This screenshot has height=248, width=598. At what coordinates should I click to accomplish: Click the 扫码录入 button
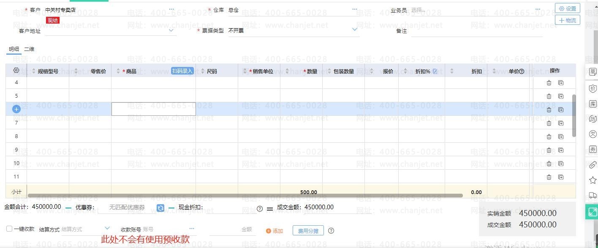click(x=182, y=71)
